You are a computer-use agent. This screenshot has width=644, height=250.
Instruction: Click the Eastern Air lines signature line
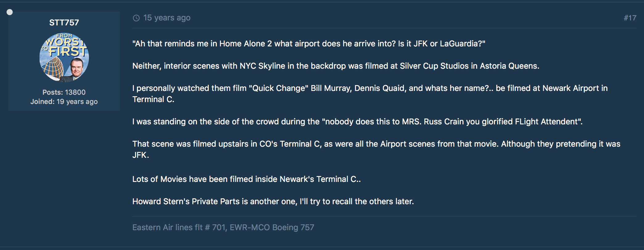click(223, 227)
